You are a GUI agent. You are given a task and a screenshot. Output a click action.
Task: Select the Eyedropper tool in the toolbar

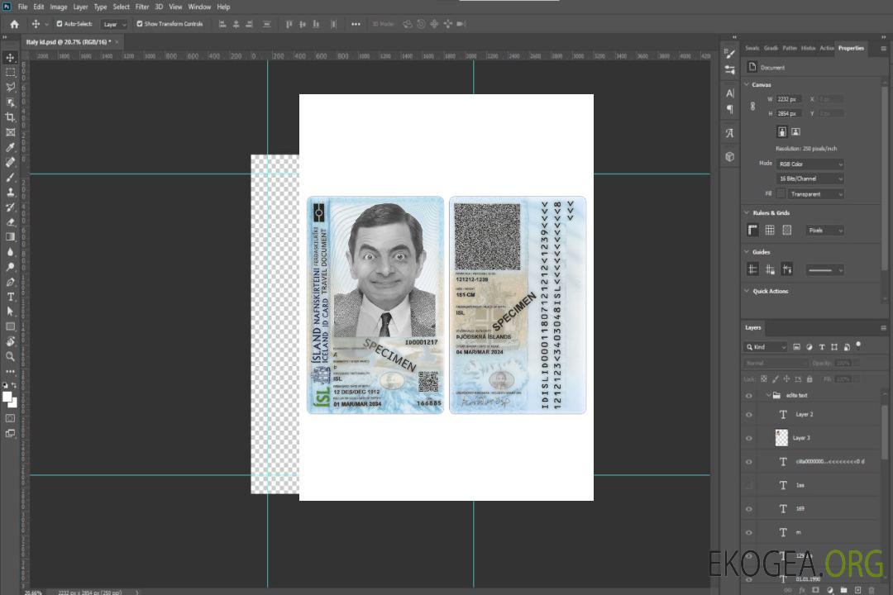[11, 147]
